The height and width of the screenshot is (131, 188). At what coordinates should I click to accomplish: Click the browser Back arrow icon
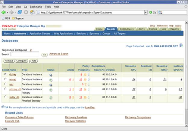pos(4,12)
